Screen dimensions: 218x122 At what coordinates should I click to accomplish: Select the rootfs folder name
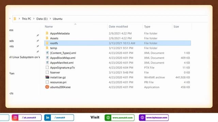[x=54, y=43]
